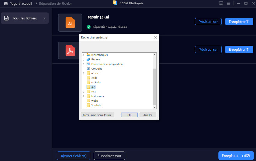Click Enregistrer tout(2) button

[236, 156]
